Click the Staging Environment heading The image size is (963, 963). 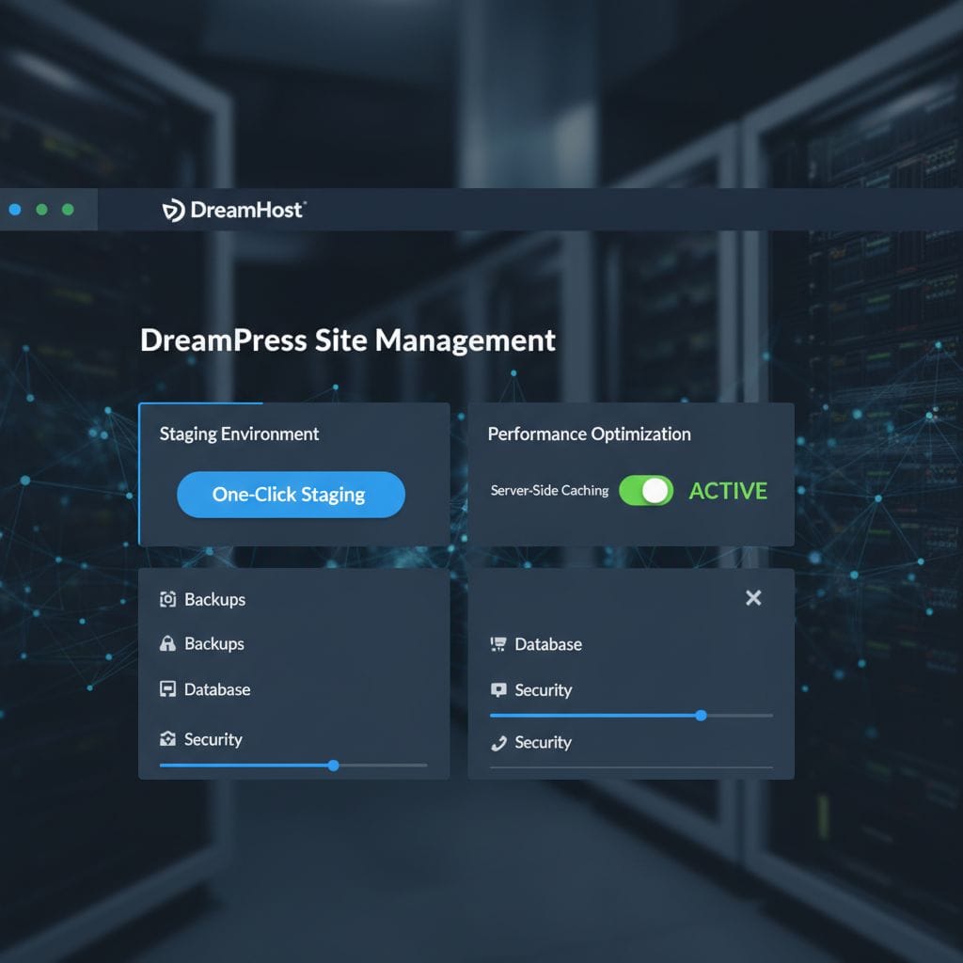tap(240, 434)
